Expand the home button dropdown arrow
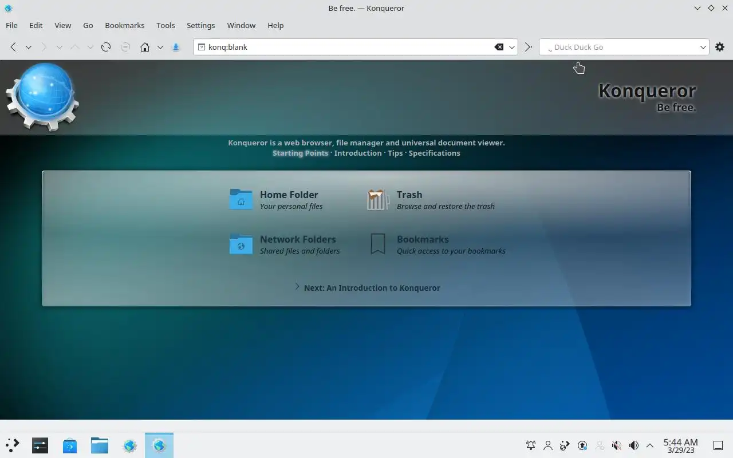This screenshot has height=458, width=733. click(x=160, y=47)
